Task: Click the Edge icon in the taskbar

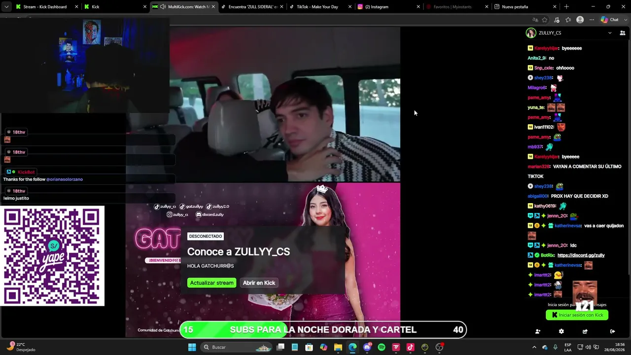Action: (352, 347)
